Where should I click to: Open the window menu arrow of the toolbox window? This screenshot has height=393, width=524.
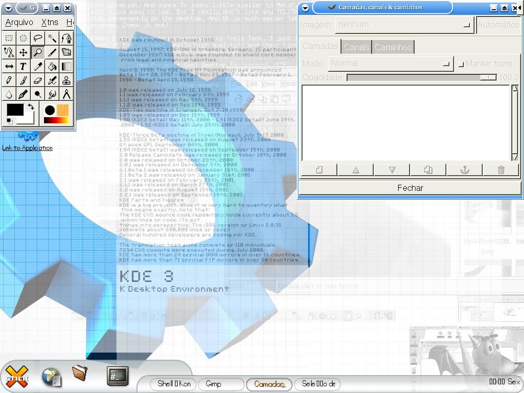click(9, 8)
